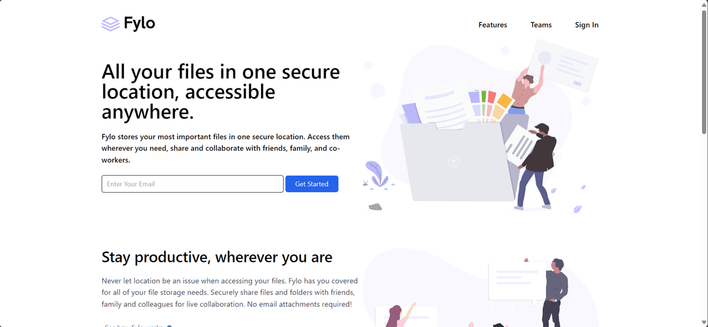
Task: Open the Features navigation link
Action: pyautogui.click(x=492, y=25)
